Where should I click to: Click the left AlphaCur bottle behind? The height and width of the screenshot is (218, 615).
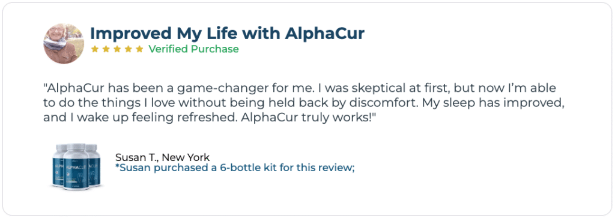58,165
